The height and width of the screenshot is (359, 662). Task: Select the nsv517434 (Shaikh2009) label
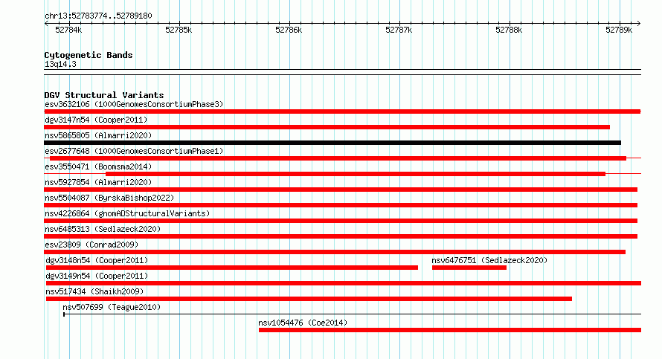[94, 291]
